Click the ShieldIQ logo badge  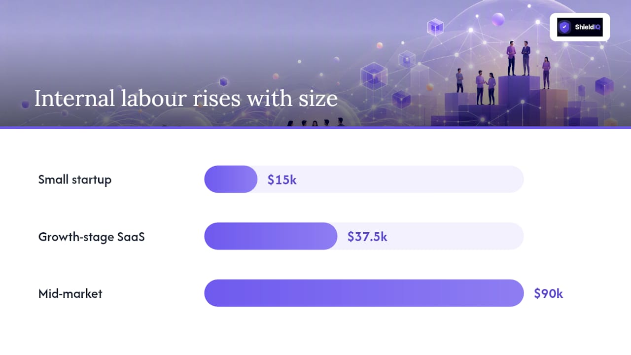(580, 27)
